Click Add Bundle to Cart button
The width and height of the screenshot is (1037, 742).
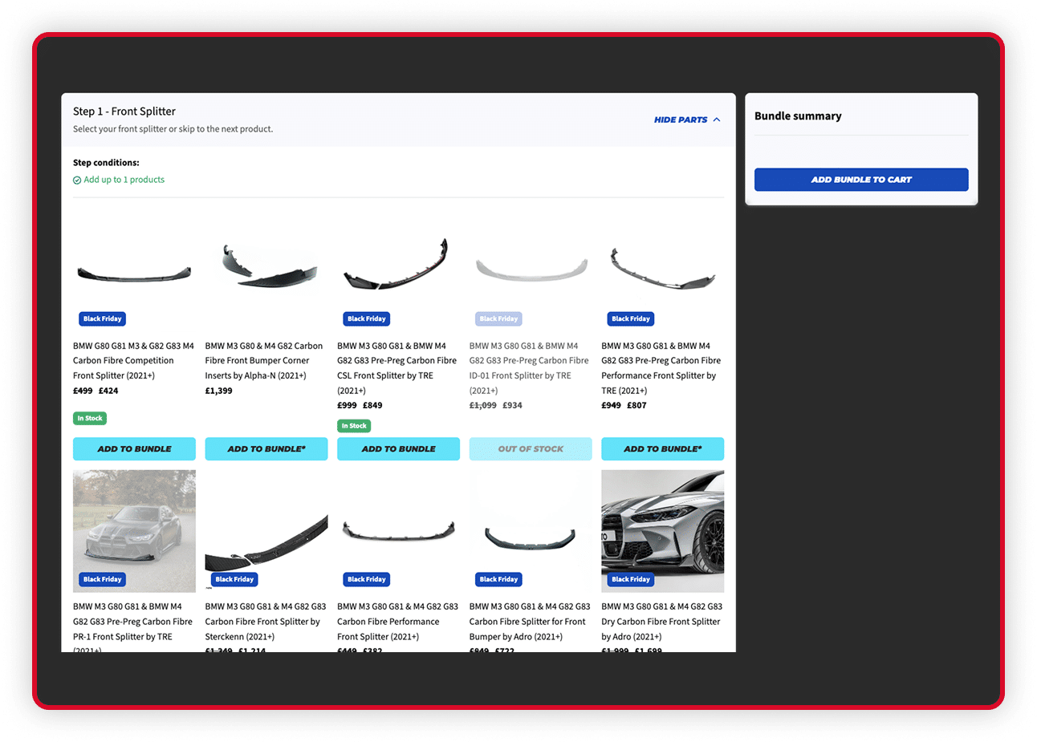tap(860, 180)
